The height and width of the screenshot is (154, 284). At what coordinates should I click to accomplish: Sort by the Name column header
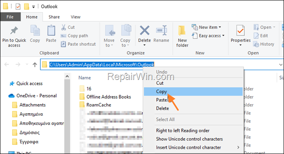[x=85, y=78]
